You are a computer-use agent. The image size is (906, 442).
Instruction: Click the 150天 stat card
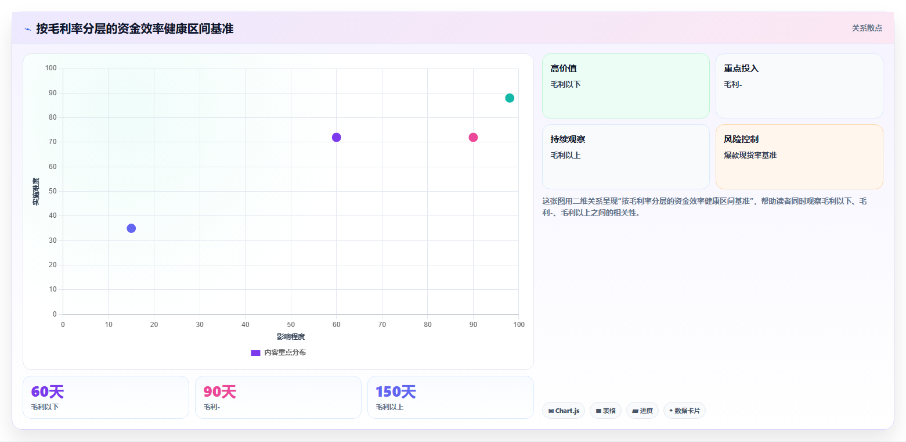tap(450, 397)
